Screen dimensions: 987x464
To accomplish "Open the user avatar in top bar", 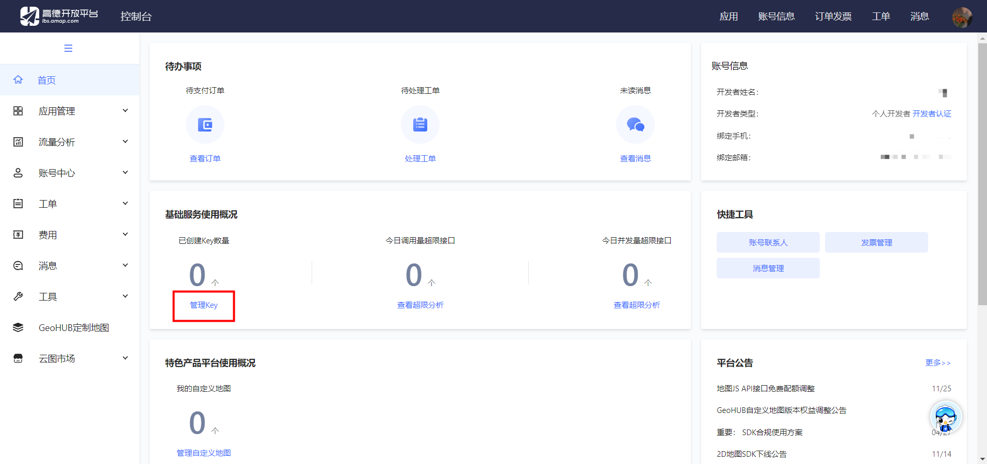I will [x=962, y=17].
